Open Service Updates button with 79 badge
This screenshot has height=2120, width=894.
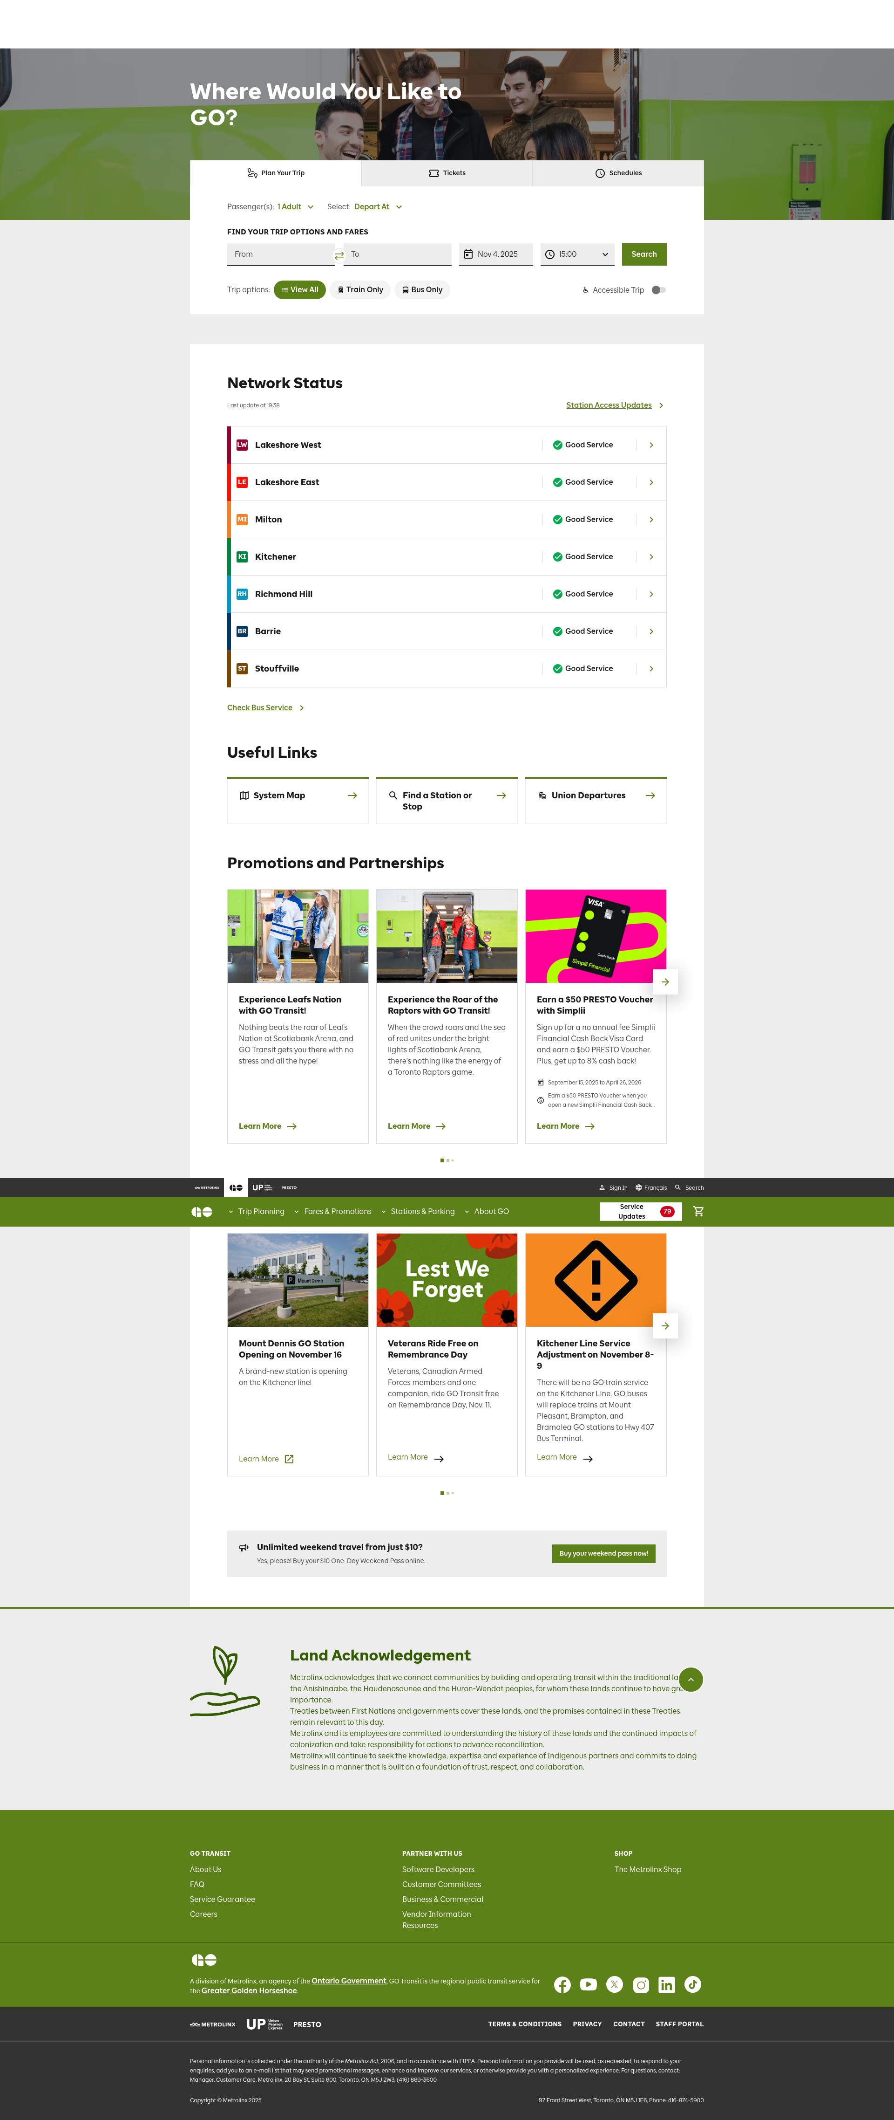[641, 1211]
